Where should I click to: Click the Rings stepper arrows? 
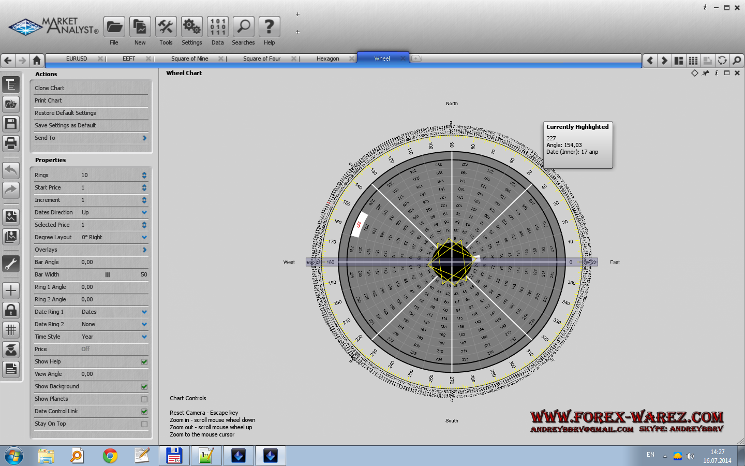click(x=144, y=175)
